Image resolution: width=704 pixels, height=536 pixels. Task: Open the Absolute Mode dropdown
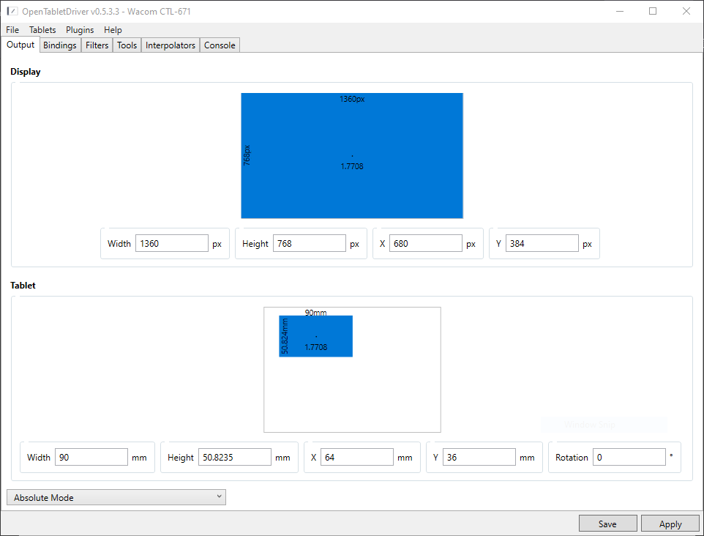116,498
